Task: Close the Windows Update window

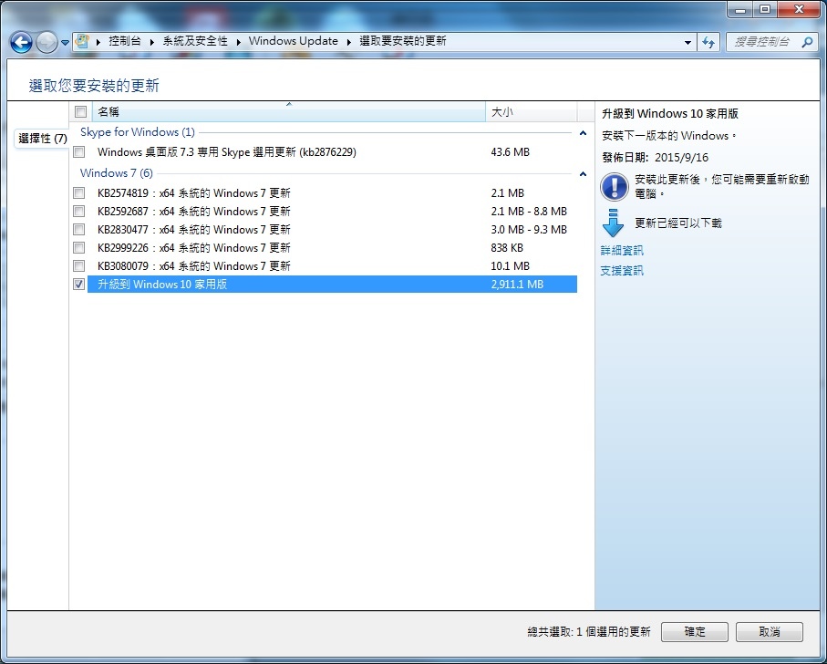Action: click(x=800, y=9)
